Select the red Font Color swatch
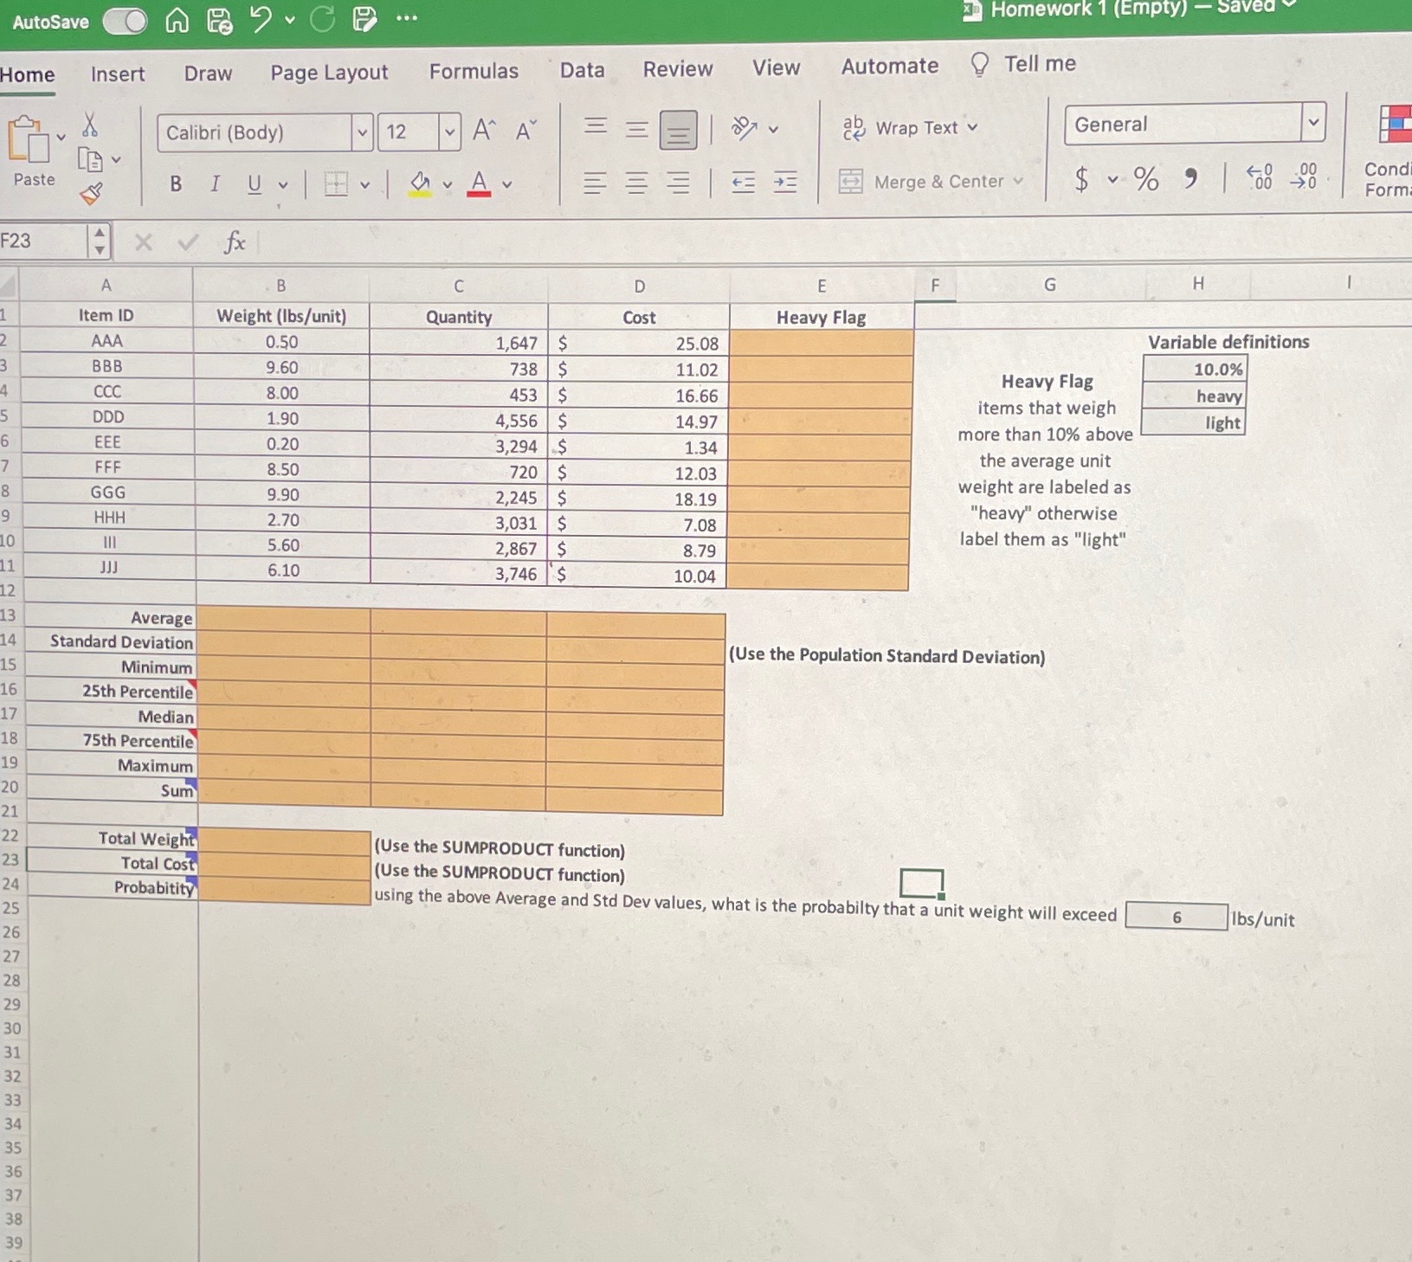1412x1262 pixels. [479, 183]
